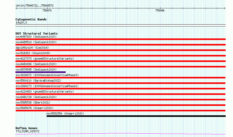
Task: Open the nsv6489514 (Sedlazeck2020) variant label
Action: click(x=36, y=42)
